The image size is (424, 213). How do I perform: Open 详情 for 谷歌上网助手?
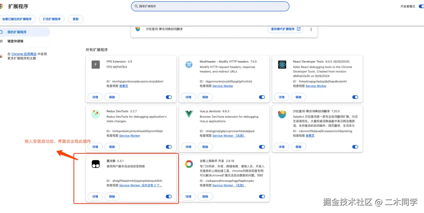coord(188,196)
